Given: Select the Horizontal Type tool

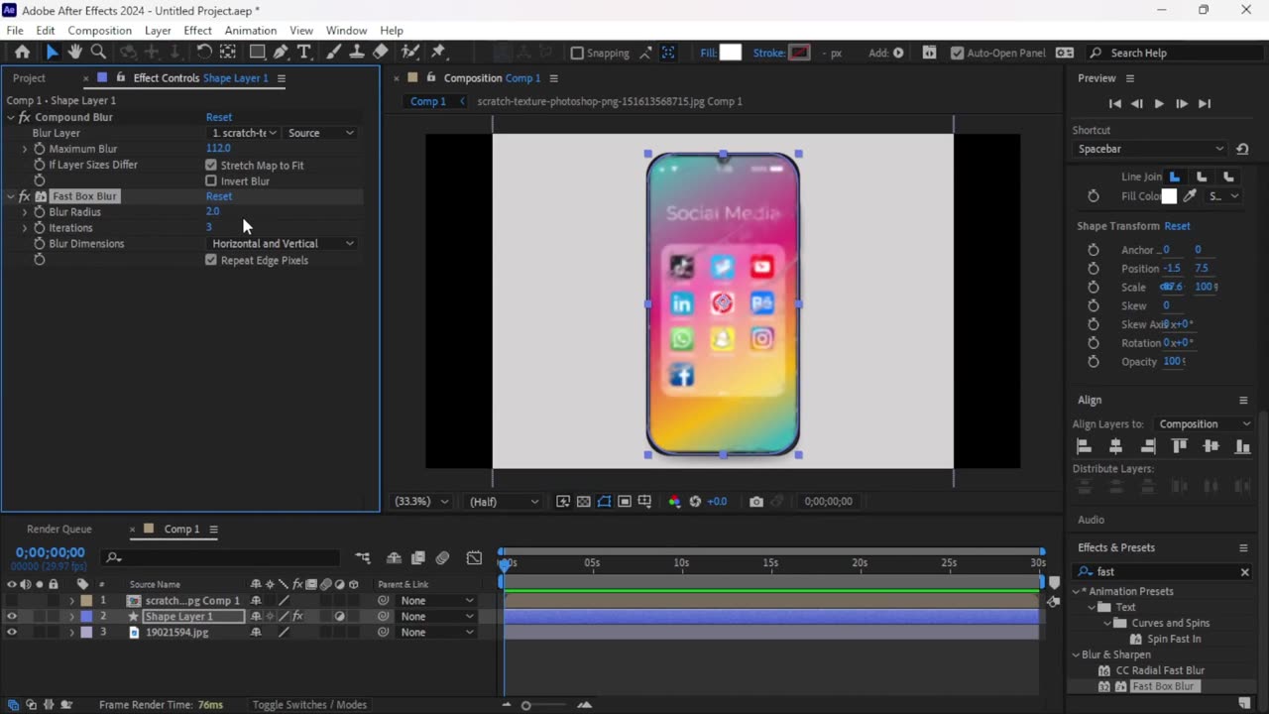Looking at the screenshot, I should pos(304,53).
